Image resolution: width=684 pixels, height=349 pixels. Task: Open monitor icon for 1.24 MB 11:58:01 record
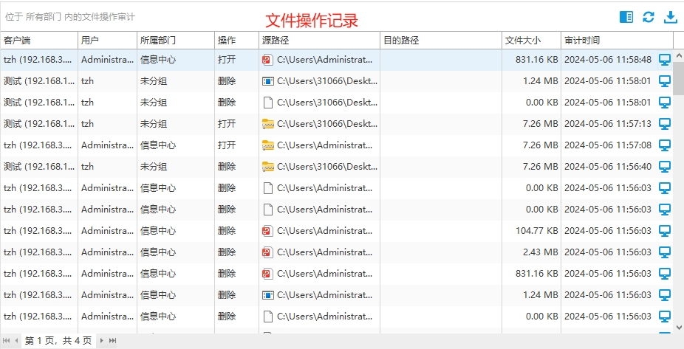[x=664, y=81]
